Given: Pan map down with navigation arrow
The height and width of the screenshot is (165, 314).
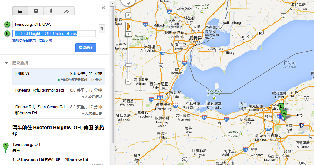Looking at the screenshot, I should click(128, 4).
